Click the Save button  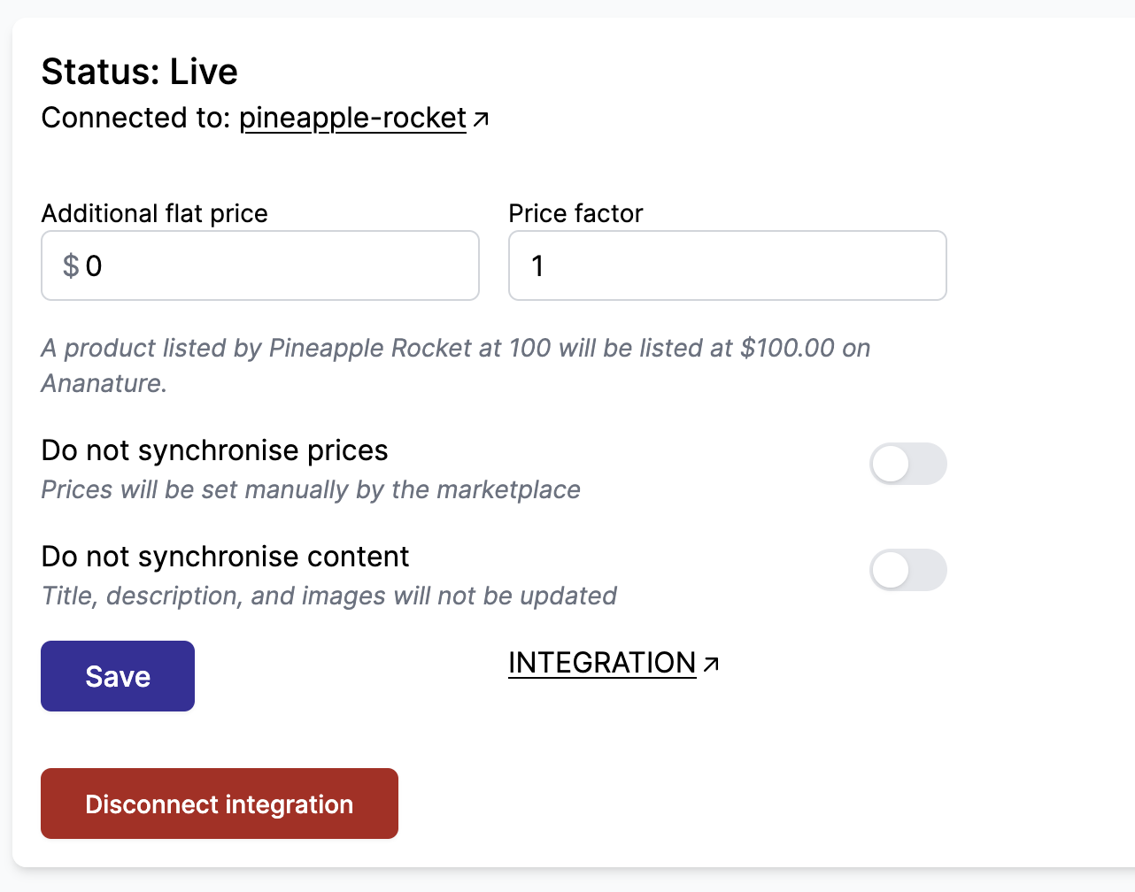(117, 675)
